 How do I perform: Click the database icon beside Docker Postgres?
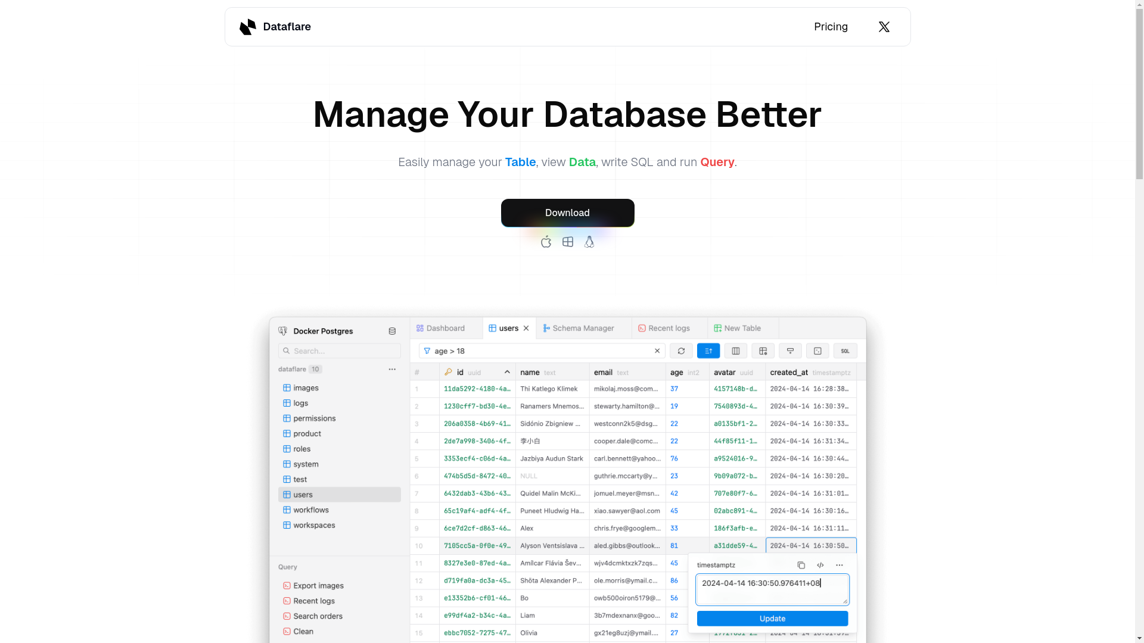coord(392,331)
